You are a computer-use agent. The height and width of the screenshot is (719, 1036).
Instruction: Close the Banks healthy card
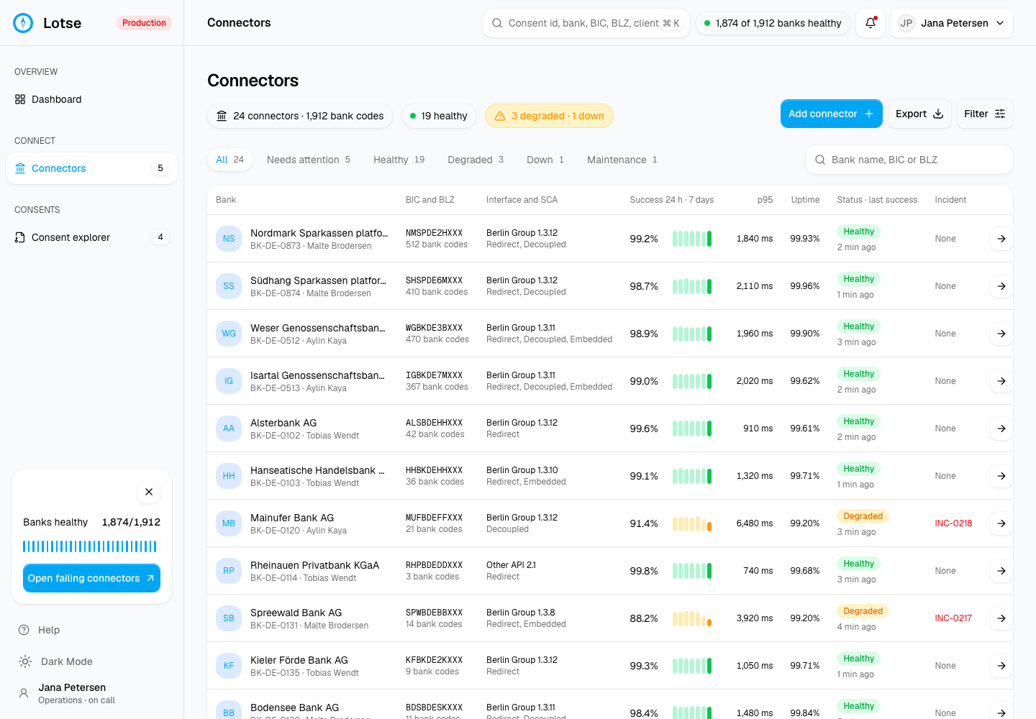pyautogui.click(x=149, y=492)
